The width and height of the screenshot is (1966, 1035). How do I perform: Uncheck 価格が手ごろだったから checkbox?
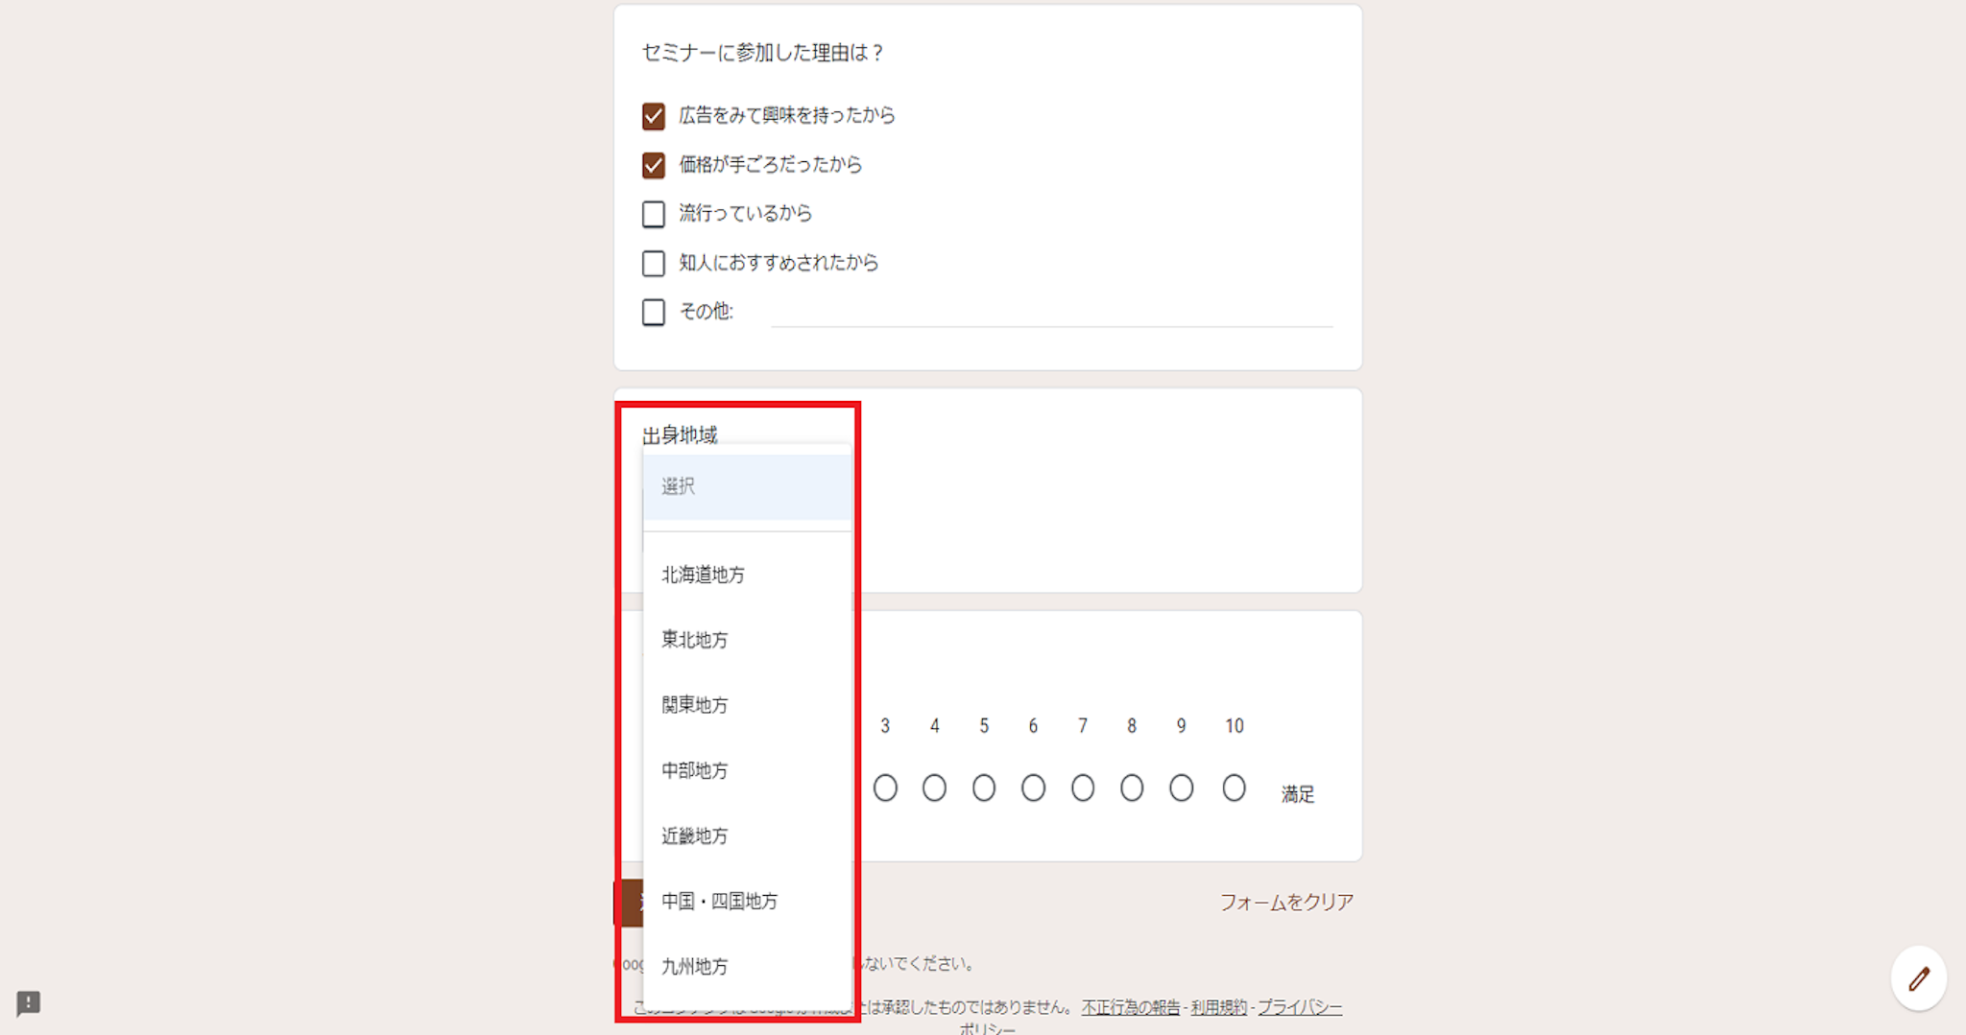654,165
